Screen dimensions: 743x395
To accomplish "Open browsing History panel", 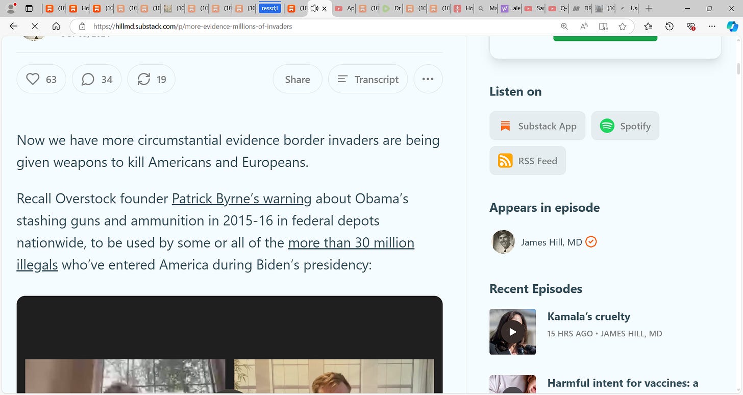I will pyautogui.click(x=670, y=26).
